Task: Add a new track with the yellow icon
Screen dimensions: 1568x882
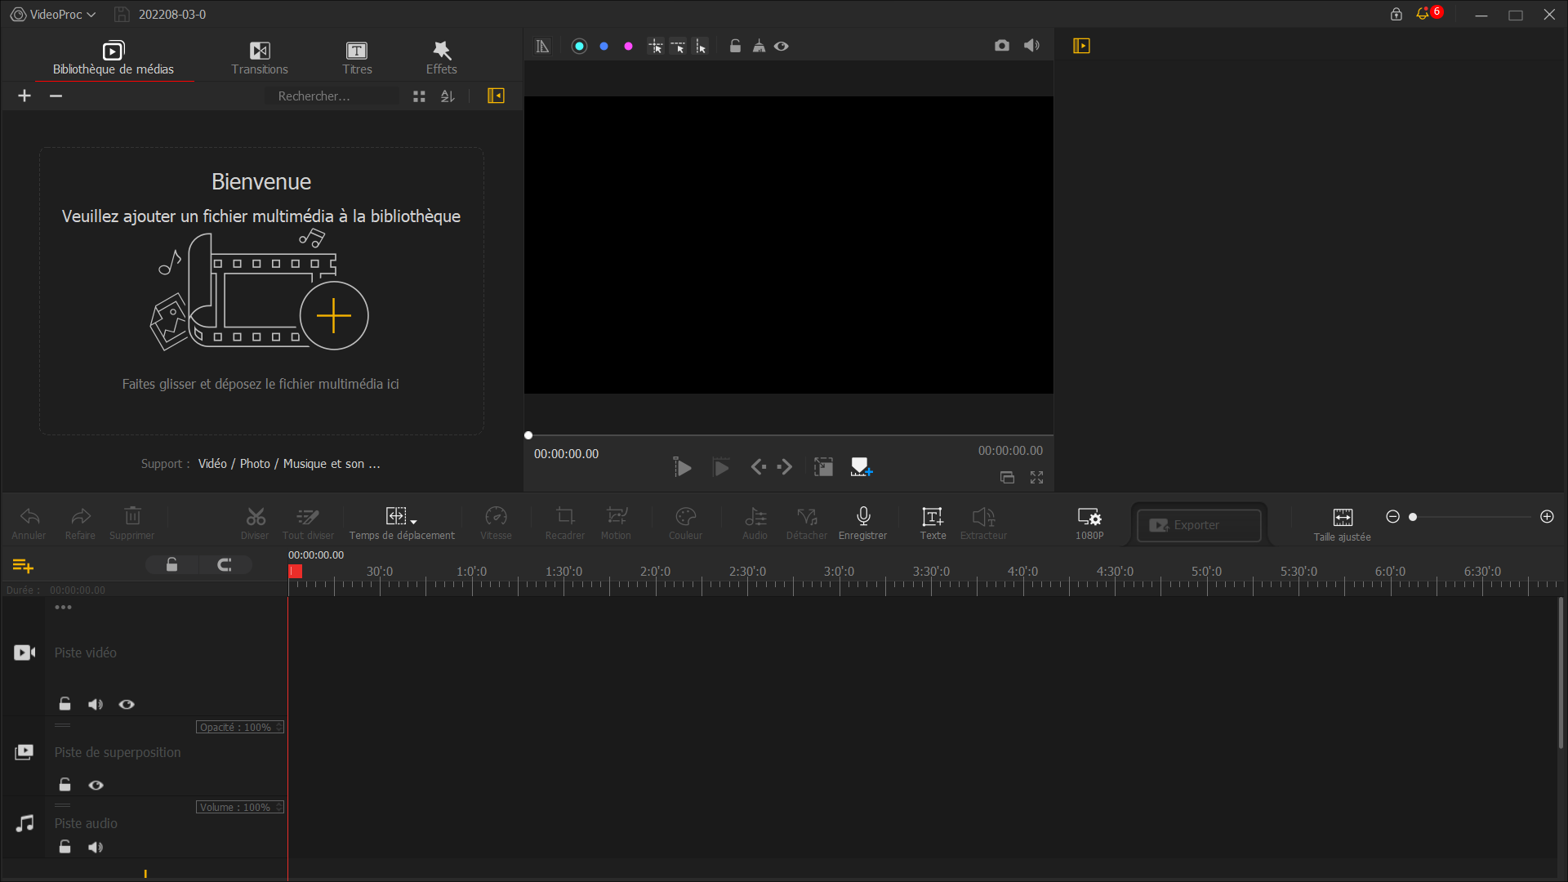Action: [23, 565]
